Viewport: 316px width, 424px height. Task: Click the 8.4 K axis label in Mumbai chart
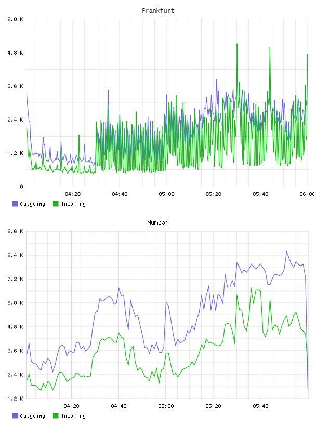tap(15, 255)
